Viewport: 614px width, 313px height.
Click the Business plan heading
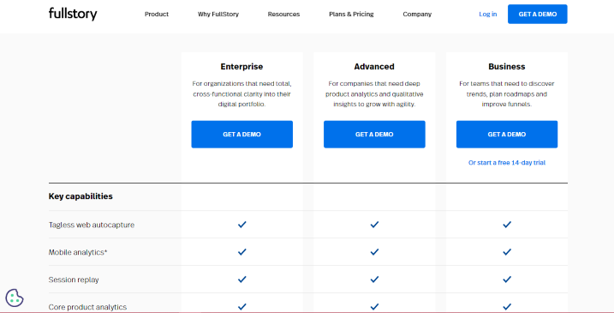tap(507, 67)
